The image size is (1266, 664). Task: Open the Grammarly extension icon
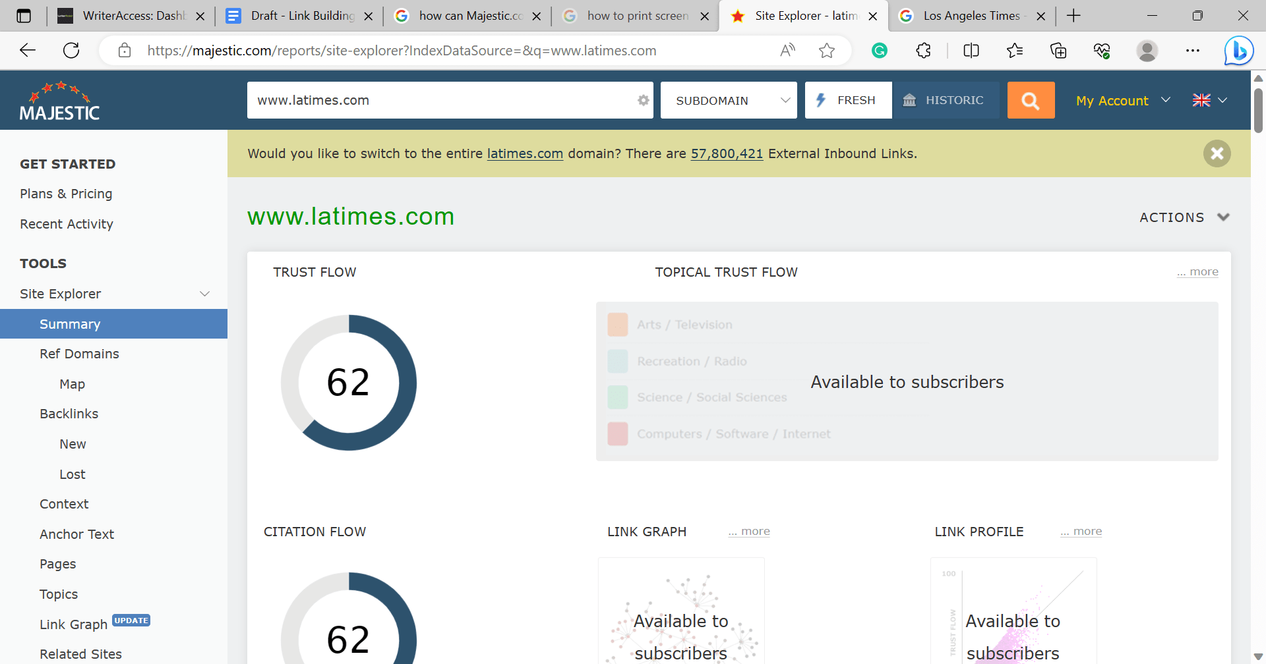tap(879, 50)
